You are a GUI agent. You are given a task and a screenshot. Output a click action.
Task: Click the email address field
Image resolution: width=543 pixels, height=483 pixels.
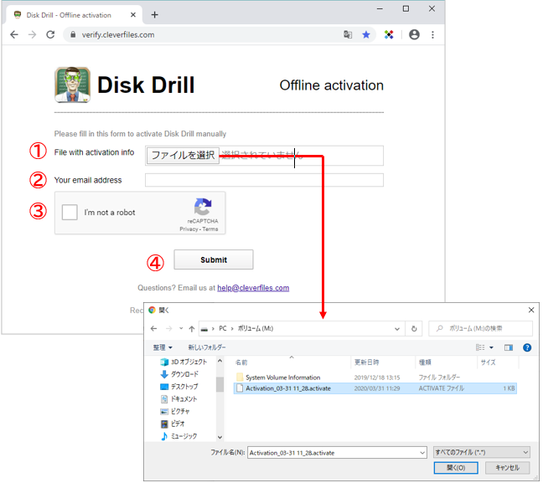pos(264,180)
